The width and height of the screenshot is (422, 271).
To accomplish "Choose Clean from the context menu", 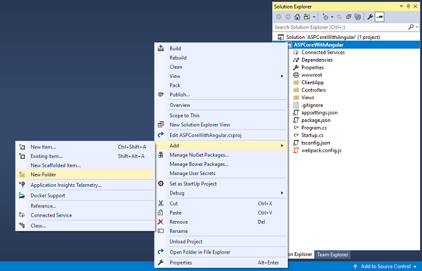I will click(221, 67).
